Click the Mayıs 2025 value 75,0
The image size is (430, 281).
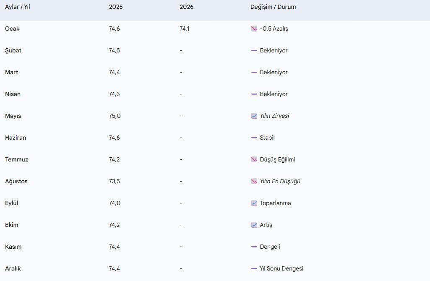click(x=115, y=116)
